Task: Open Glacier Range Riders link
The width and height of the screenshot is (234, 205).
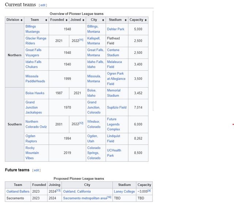Action: [x=36, y=41]
